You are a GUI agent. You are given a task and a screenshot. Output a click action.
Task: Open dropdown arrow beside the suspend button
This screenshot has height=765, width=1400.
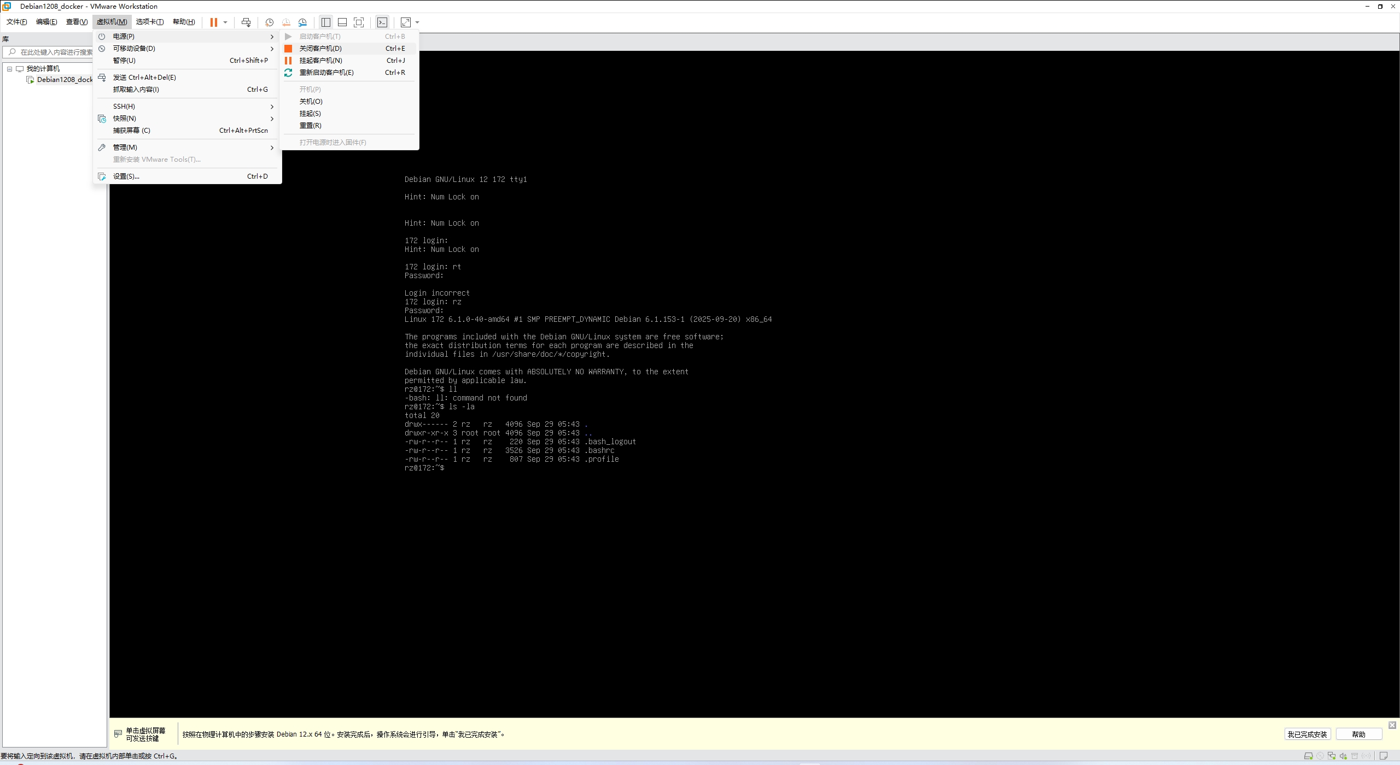point(225,22)
